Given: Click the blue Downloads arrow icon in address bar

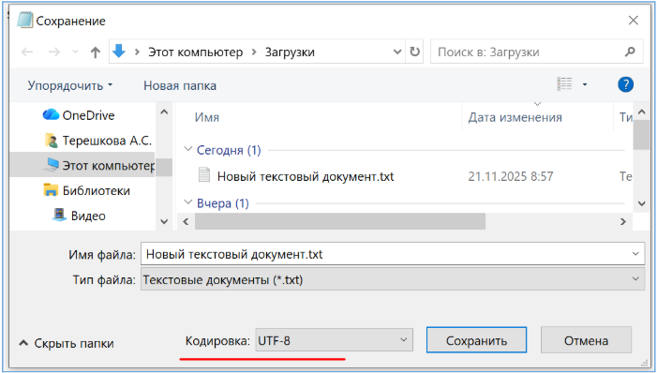Looking at the screenshot, I should (x=119, y=52).
